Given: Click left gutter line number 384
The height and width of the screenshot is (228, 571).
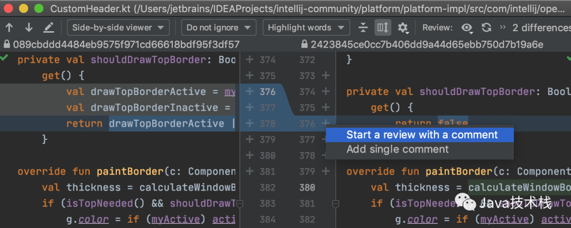Looking at the screenshot, I should coord(268,219).
